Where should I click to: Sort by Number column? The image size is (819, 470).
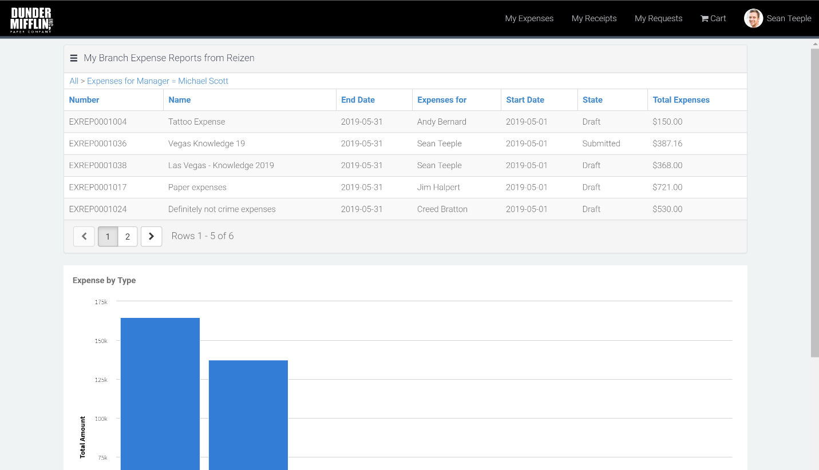(x=84, y=99)
